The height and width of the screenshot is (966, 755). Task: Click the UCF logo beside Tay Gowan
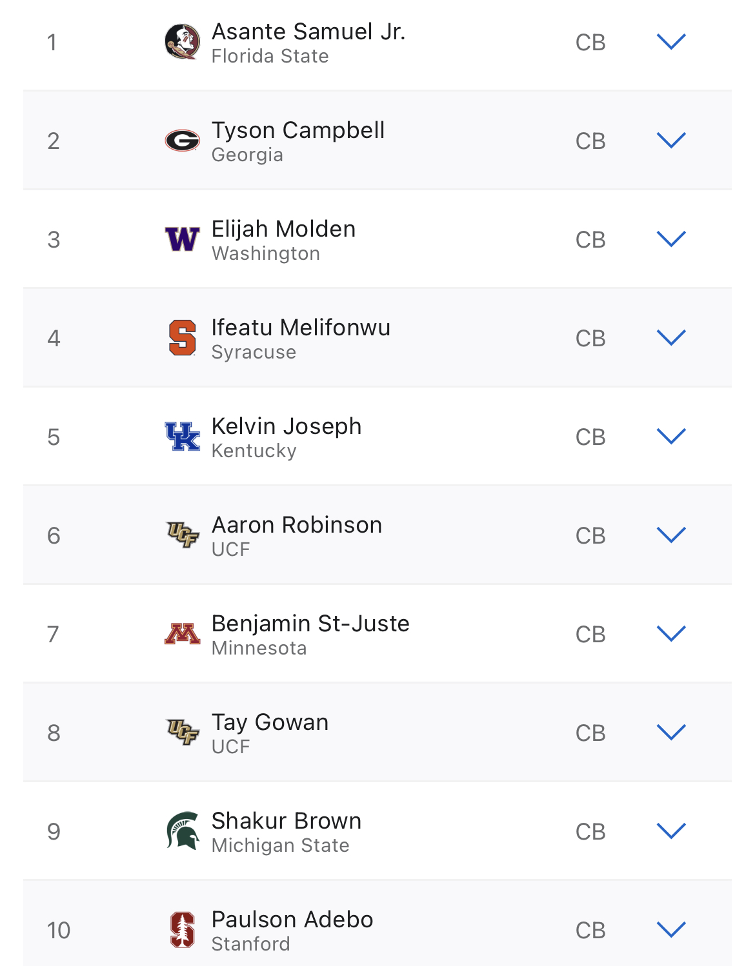(x=182, y=733)
